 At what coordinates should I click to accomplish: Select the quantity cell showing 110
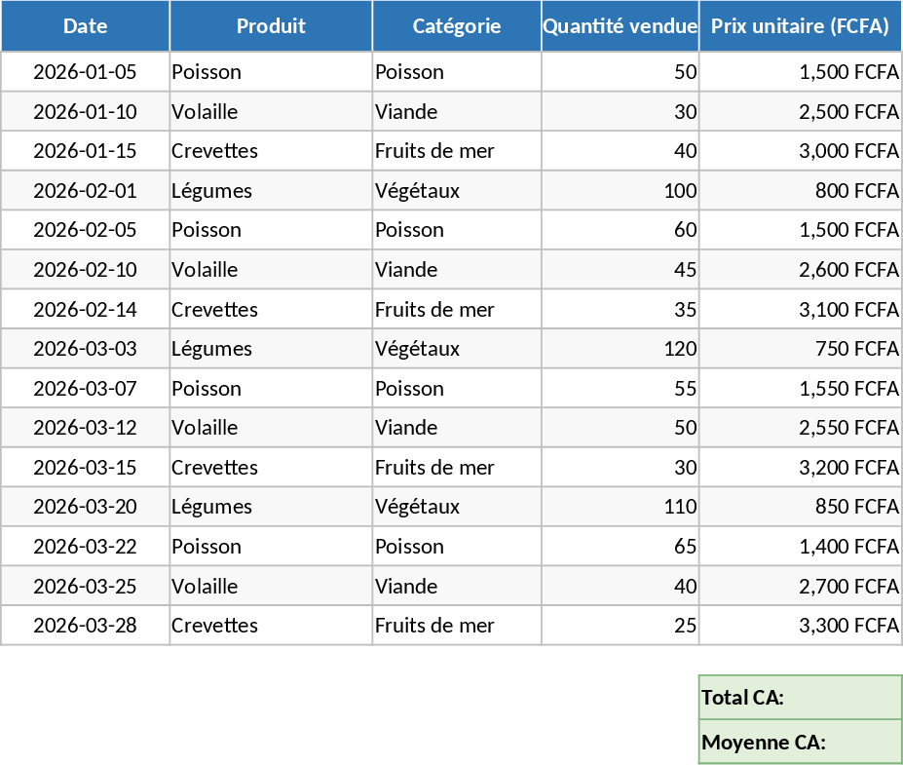click(x=620, y=507)
